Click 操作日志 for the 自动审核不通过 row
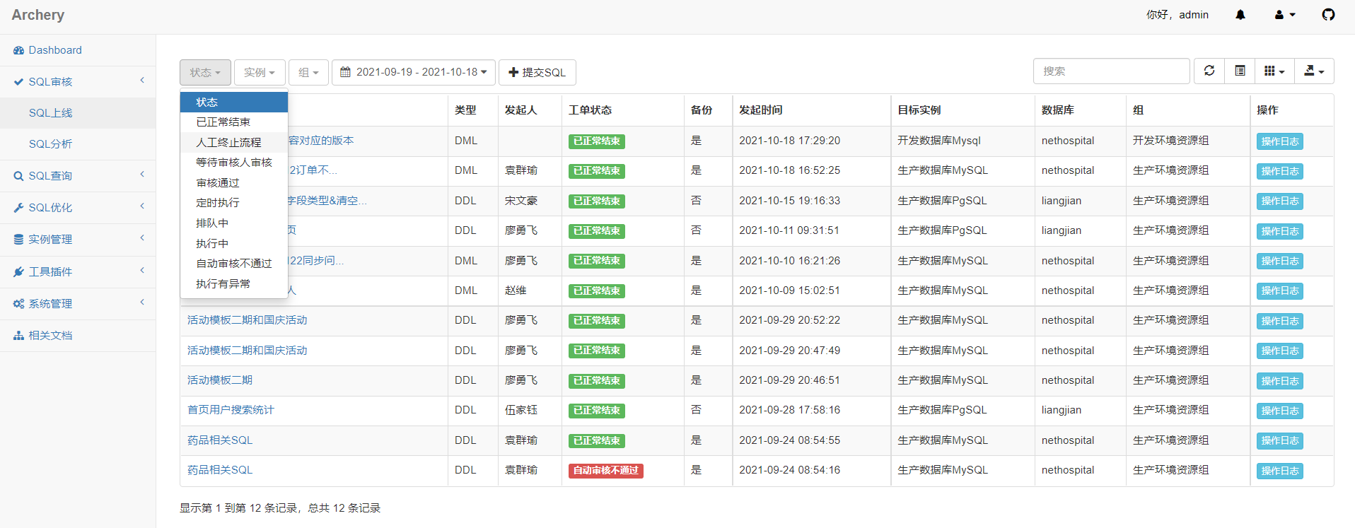Viewport: 1355px width, 528px height. pyautogui.click(x=1279, y=471)
